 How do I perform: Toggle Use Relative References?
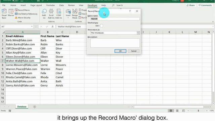click(x=26, y=14)
